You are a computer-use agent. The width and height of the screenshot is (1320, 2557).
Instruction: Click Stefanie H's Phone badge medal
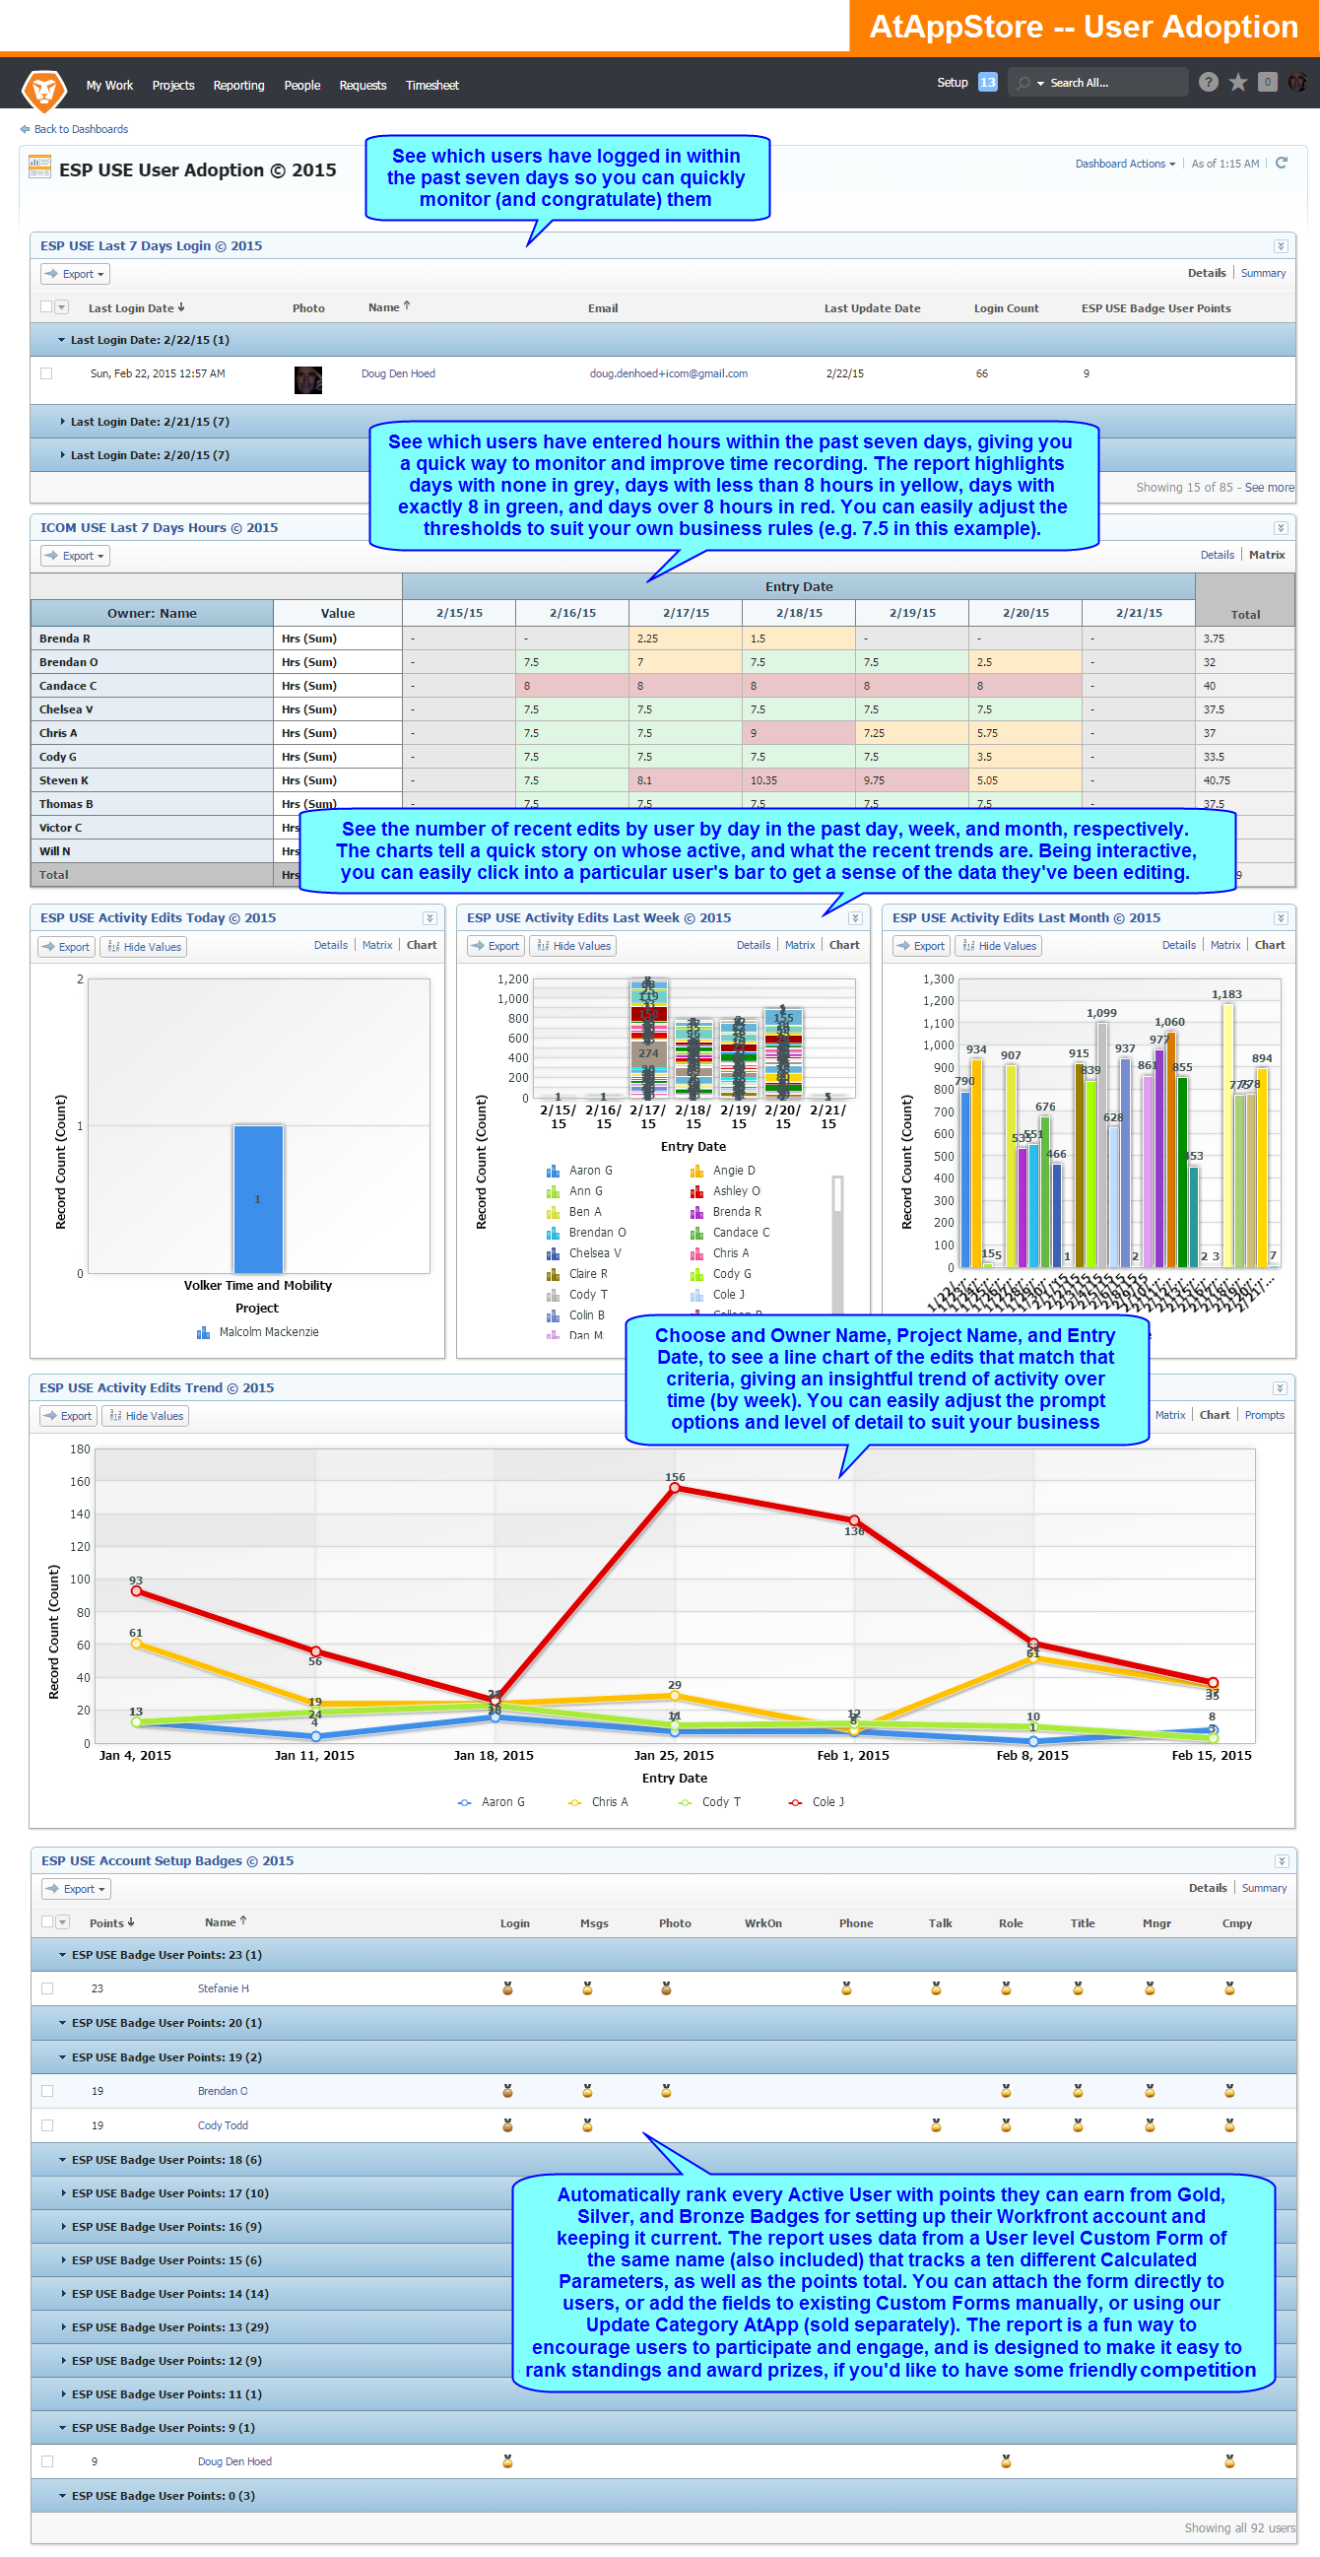click(846, 1988)
